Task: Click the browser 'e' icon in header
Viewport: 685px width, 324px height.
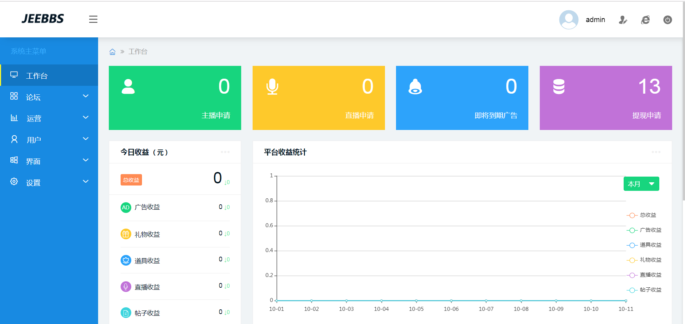Action: tap(645, 20)
